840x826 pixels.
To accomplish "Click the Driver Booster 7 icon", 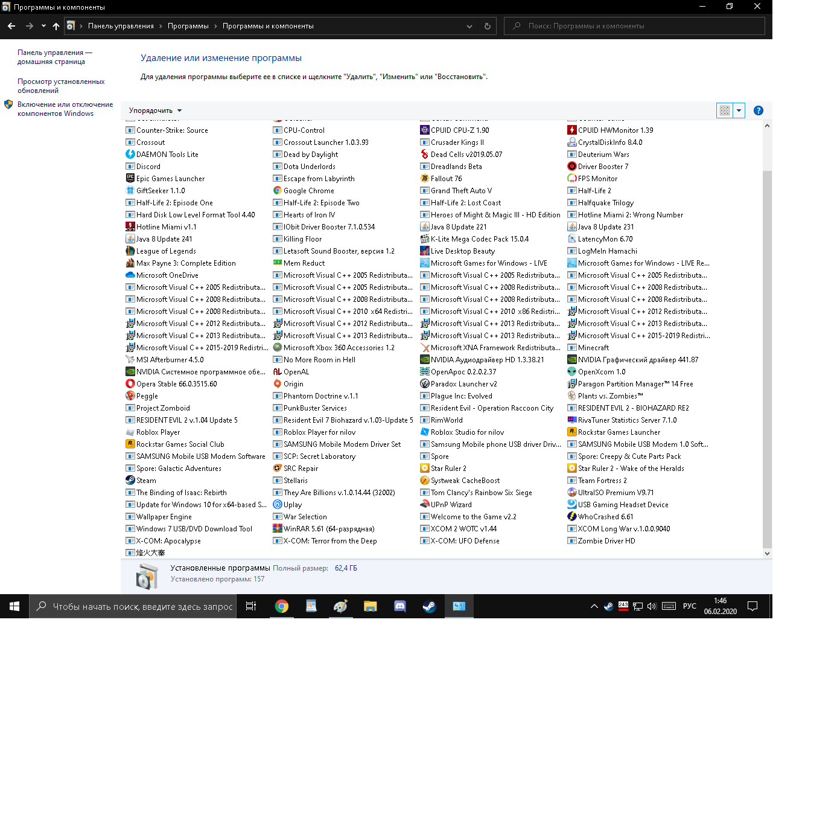I will (571, 167).
